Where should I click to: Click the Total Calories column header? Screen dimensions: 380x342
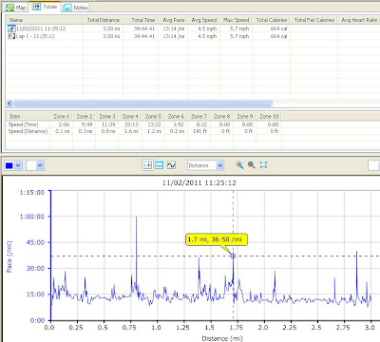(271, 20)
